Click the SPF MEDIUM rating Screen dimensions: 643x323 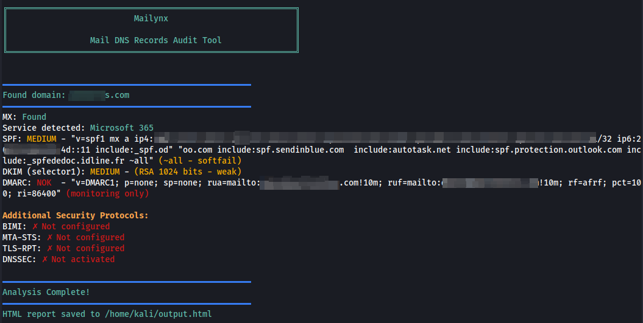41,139
